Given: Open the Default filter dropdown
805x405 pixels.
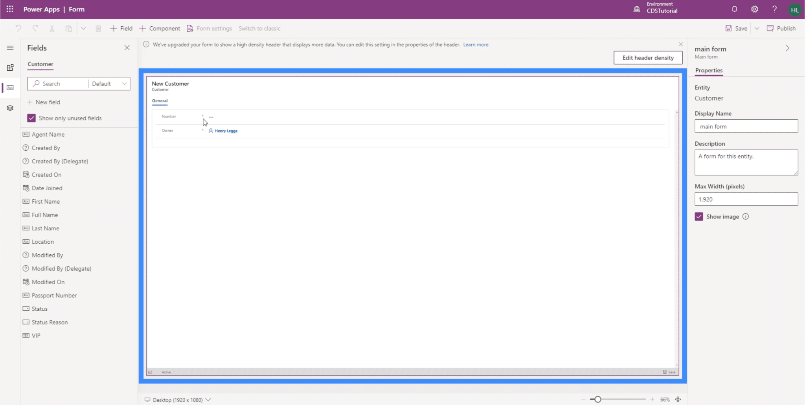Looking at the screenshot, I should point(110,84).
